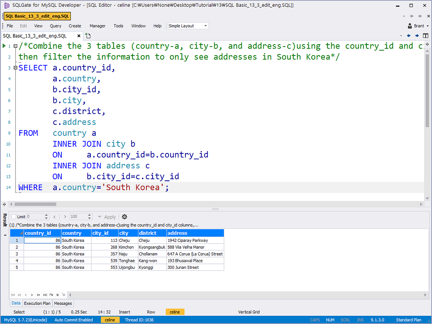
Task: Click the split editor layout icon top right
Action: tap(425, 36)
